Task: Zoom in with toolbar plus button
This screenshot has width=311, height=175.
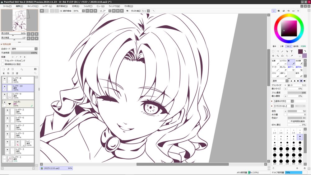Action: click(x=91, y=11)
